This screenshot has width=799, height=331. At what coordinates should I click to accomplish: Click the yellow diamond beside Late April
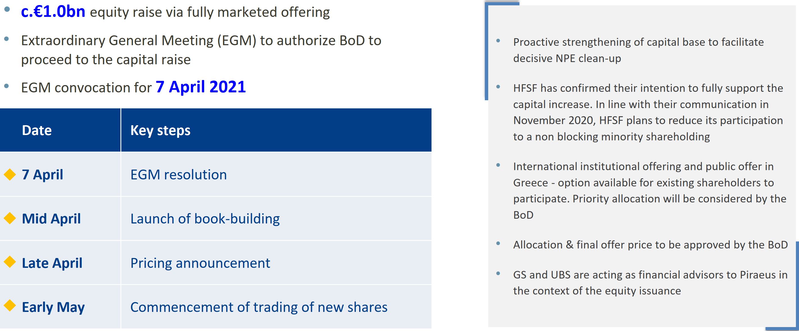point(10,262)
